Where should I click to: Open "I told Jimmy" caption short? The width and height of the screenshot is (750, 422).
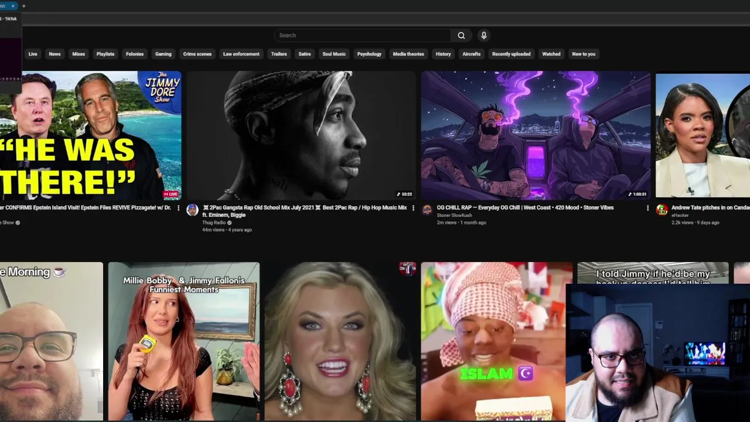(x=653, y=273)
